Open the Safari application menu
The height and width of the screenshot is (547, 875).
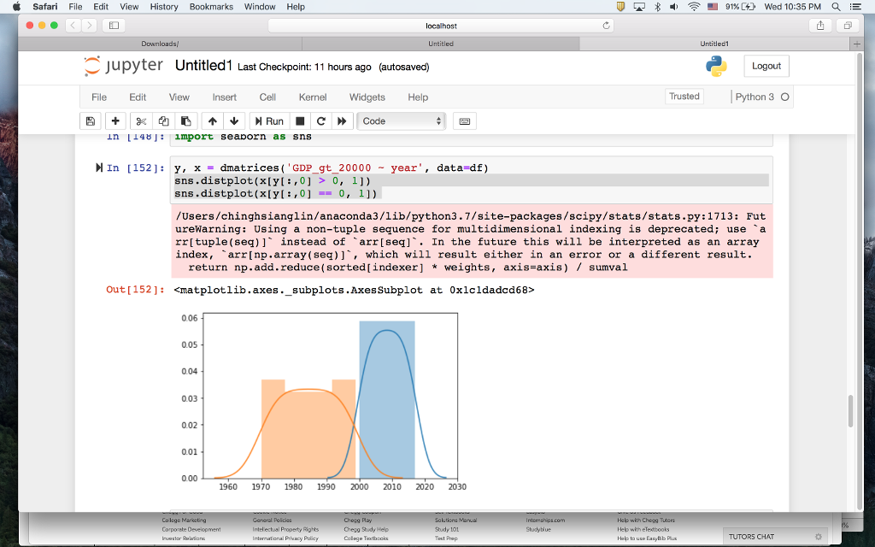(x=44, y=7)
